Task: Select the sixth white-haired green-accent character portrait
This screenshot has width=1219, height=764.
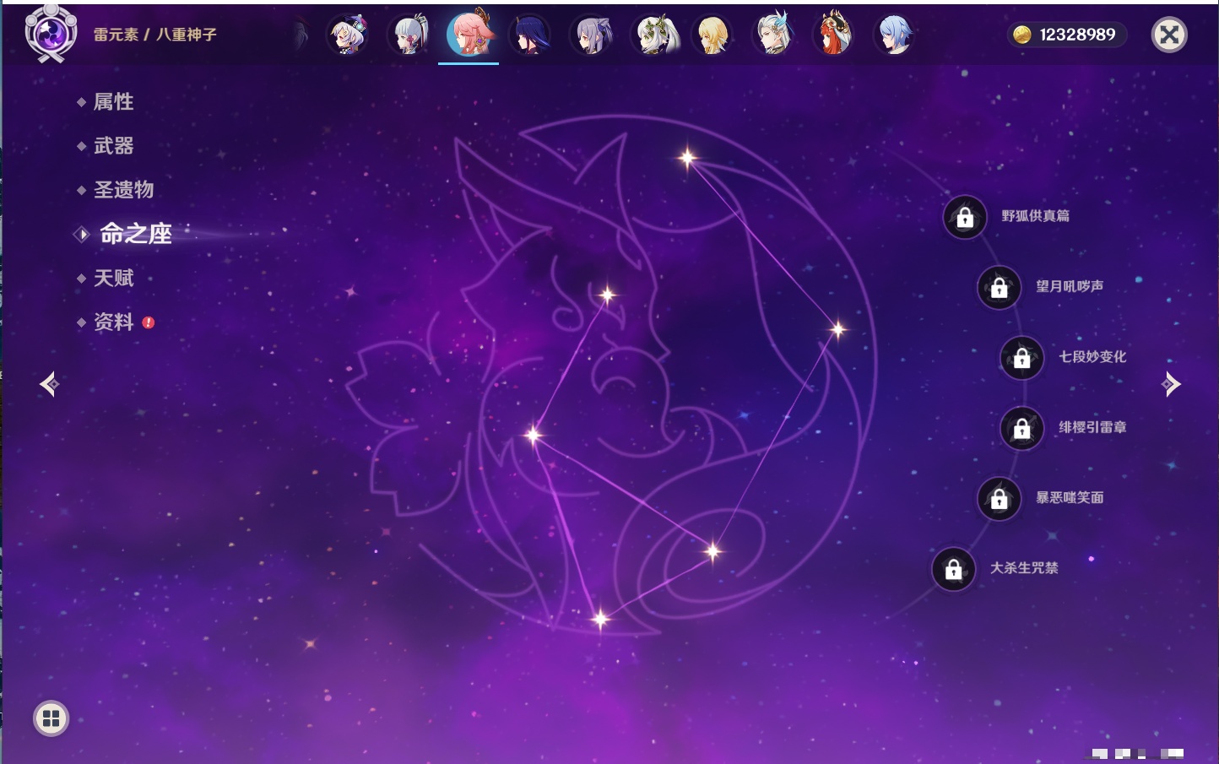Action: (655, 35)
